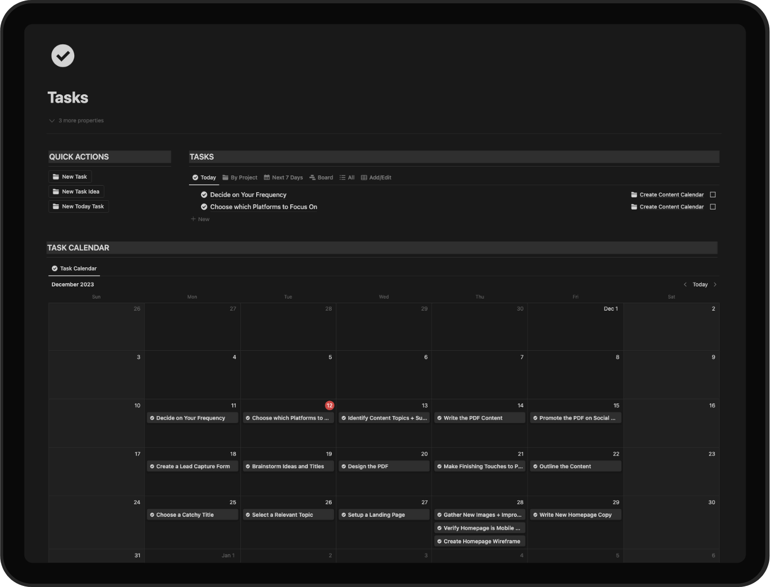This screenshot has width=771, height=587.
Task: Go to the next month with right arrow
Action: [x=715, y=285]
